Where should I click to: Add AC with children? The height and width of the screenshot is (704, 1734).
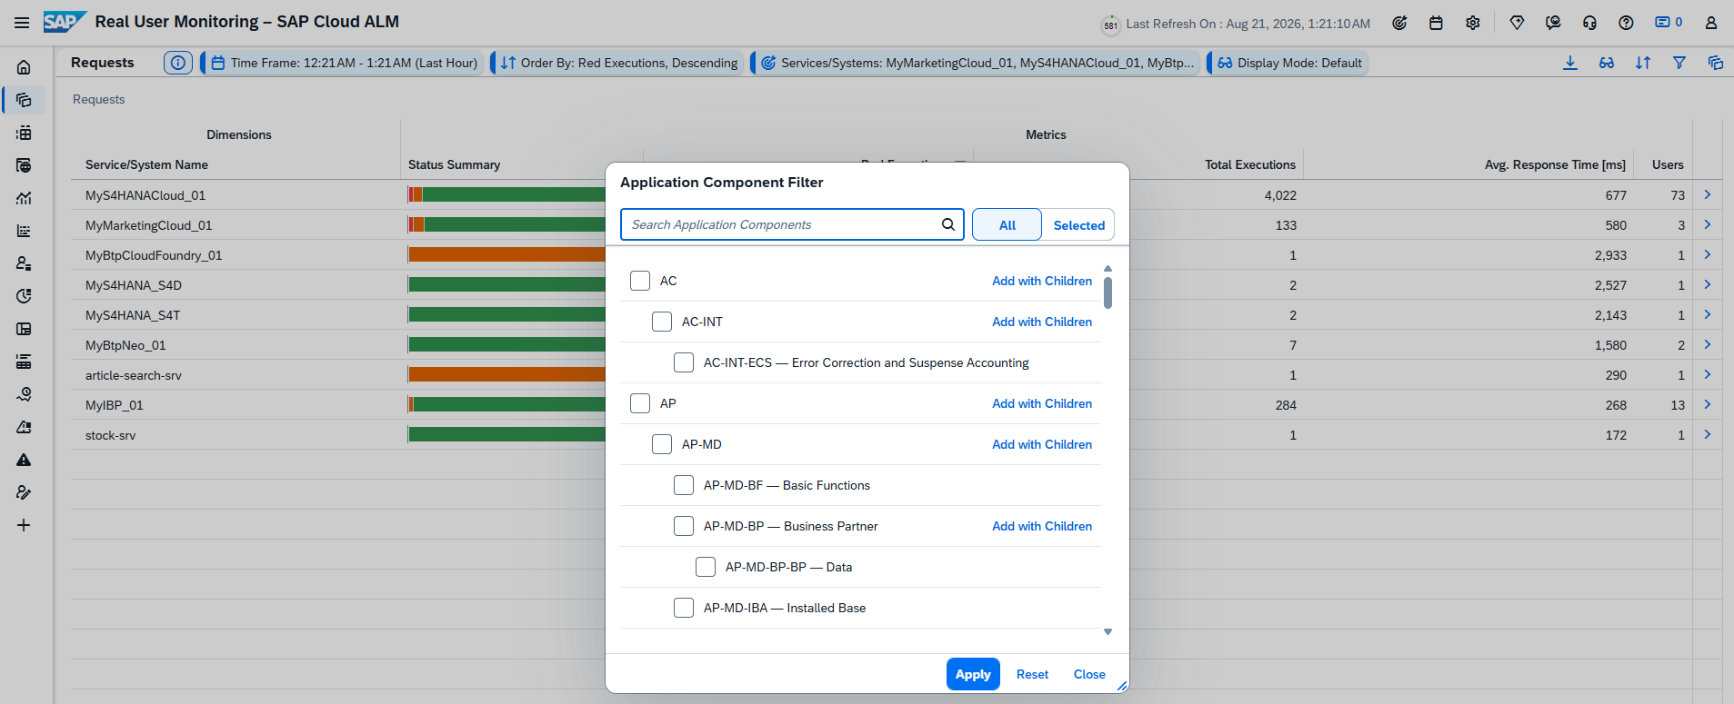(1042, 281)
